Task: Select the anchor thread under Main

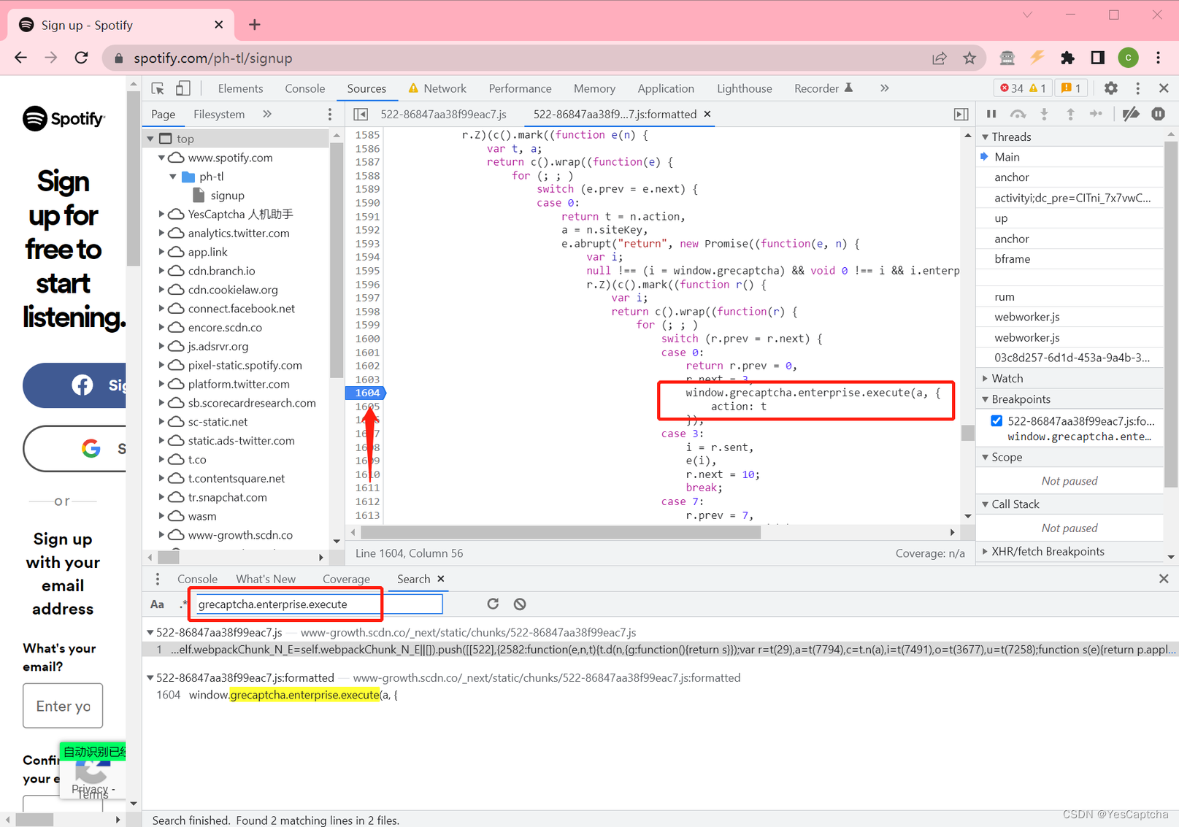Action: (1011, 177)
